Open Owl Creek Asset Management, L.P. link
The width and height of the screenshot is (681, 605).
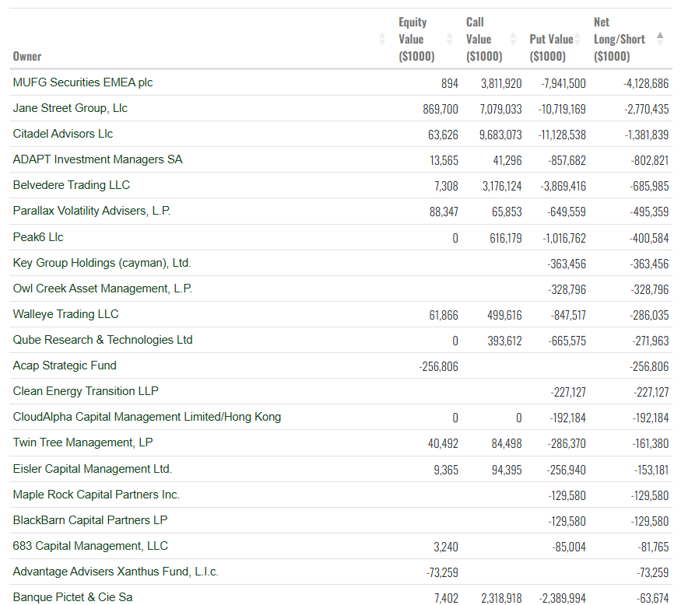click(102, 289)
